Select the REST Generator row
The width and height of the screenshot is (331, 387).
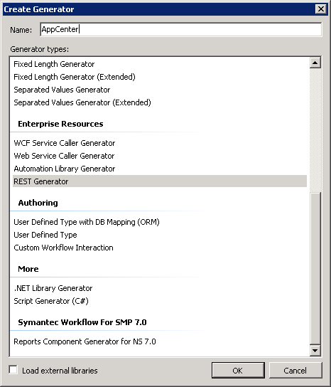160,181
